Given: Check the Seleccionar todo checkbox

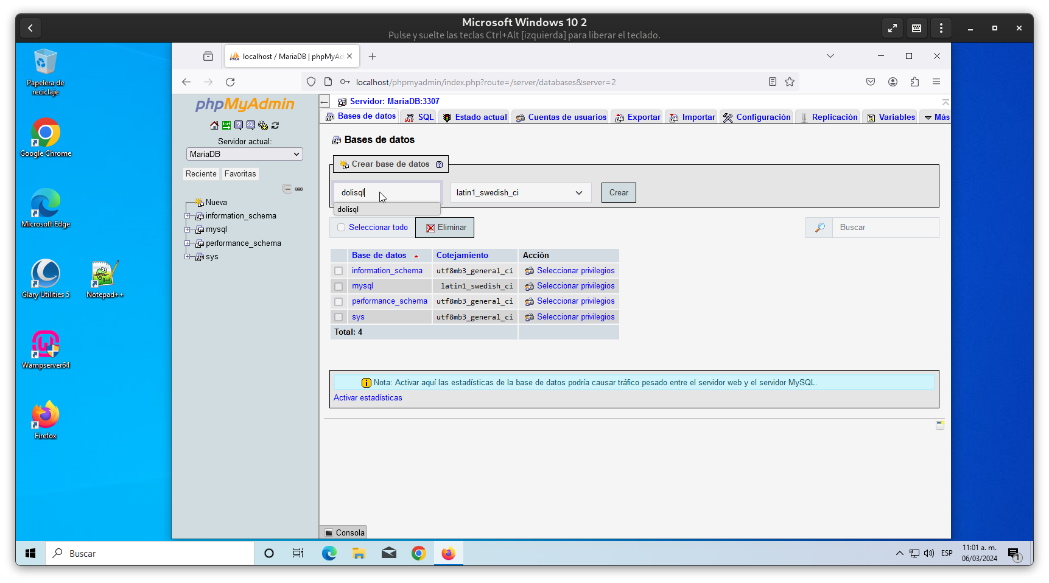Looking at the screenshot, I should point(342,228).
